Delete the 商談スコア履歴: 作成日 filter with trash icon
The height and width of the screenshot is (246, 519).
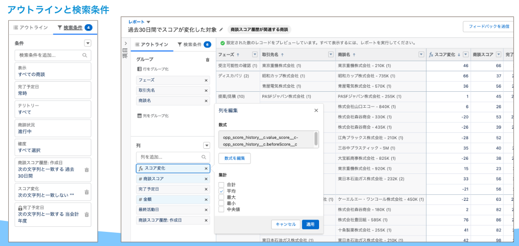coord(87,170)
